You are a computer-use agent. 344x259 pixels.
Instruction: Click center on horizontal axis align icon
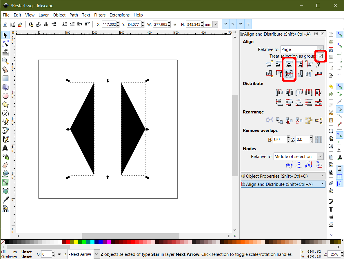(289, 74)
